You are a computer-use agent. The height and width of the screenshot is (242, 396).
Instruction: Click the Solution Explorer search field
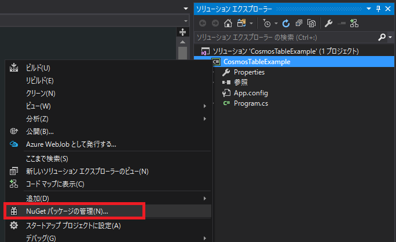point(285,38)
